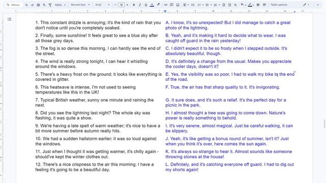Click the cell background fill icon
Image resolution: width=326 pixels, height=183 pixels.
242,5
